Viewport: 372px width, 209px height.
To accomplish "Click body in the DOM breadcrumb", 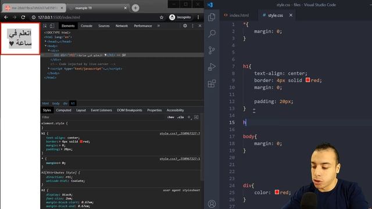I will 56,103.
